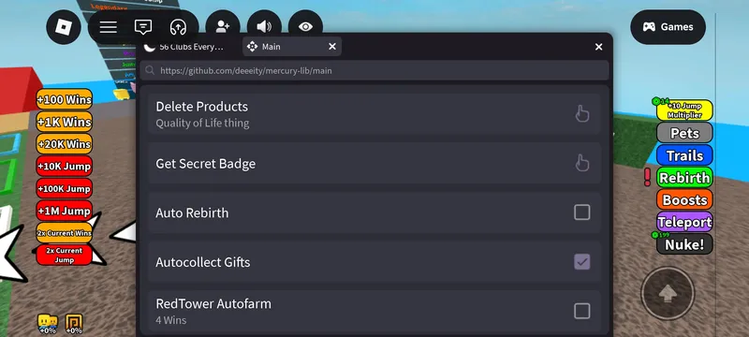The height and width of the screenshot is (337, 749).
Task: Click the 4 Wins subtitle text
Action: [x=171, y=320]
